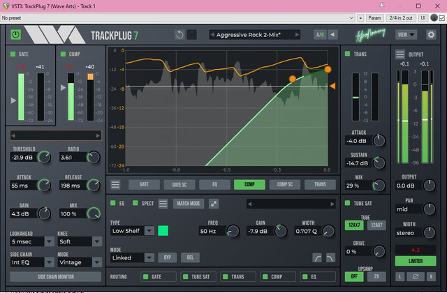Click the SIDE CHAIN MONITOR button

click(x=56, y=277)
